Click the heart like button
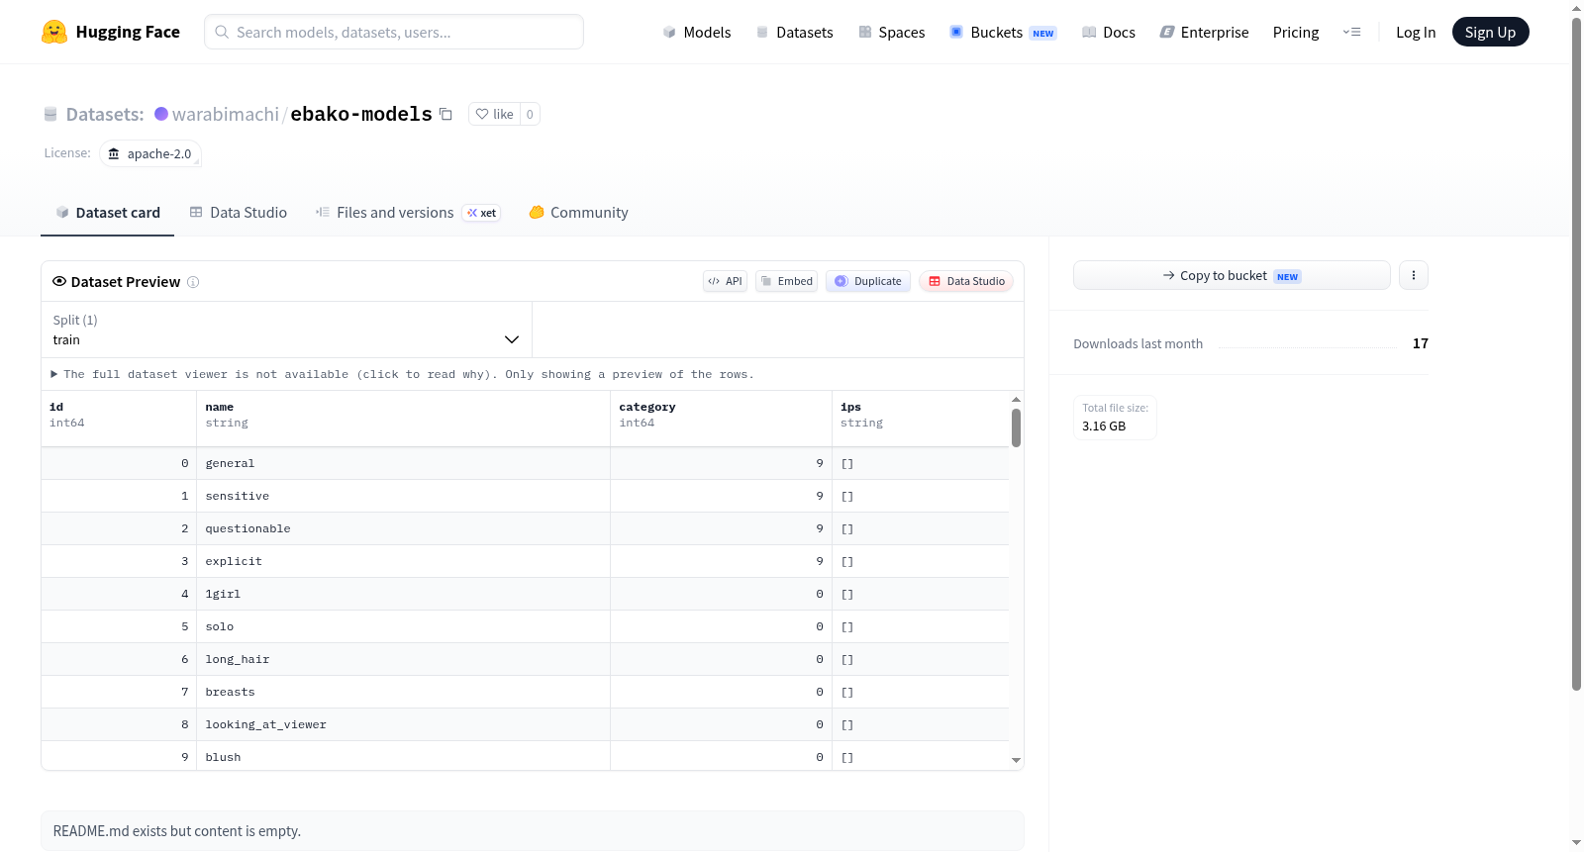This screenshot has height=852, width=1584. tap(494, 114)
